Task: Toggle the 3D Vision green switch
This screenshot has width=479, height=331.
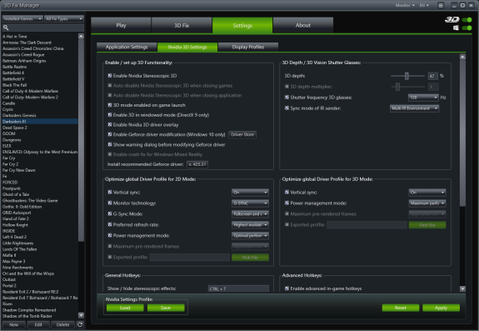Action: (467, 20)
